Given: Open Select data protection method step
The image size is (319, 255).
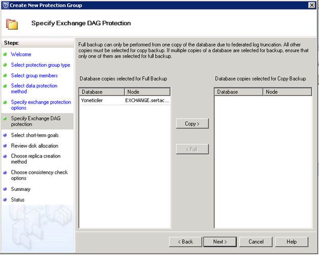Looking at the screenshot, I should coord(34,89).
